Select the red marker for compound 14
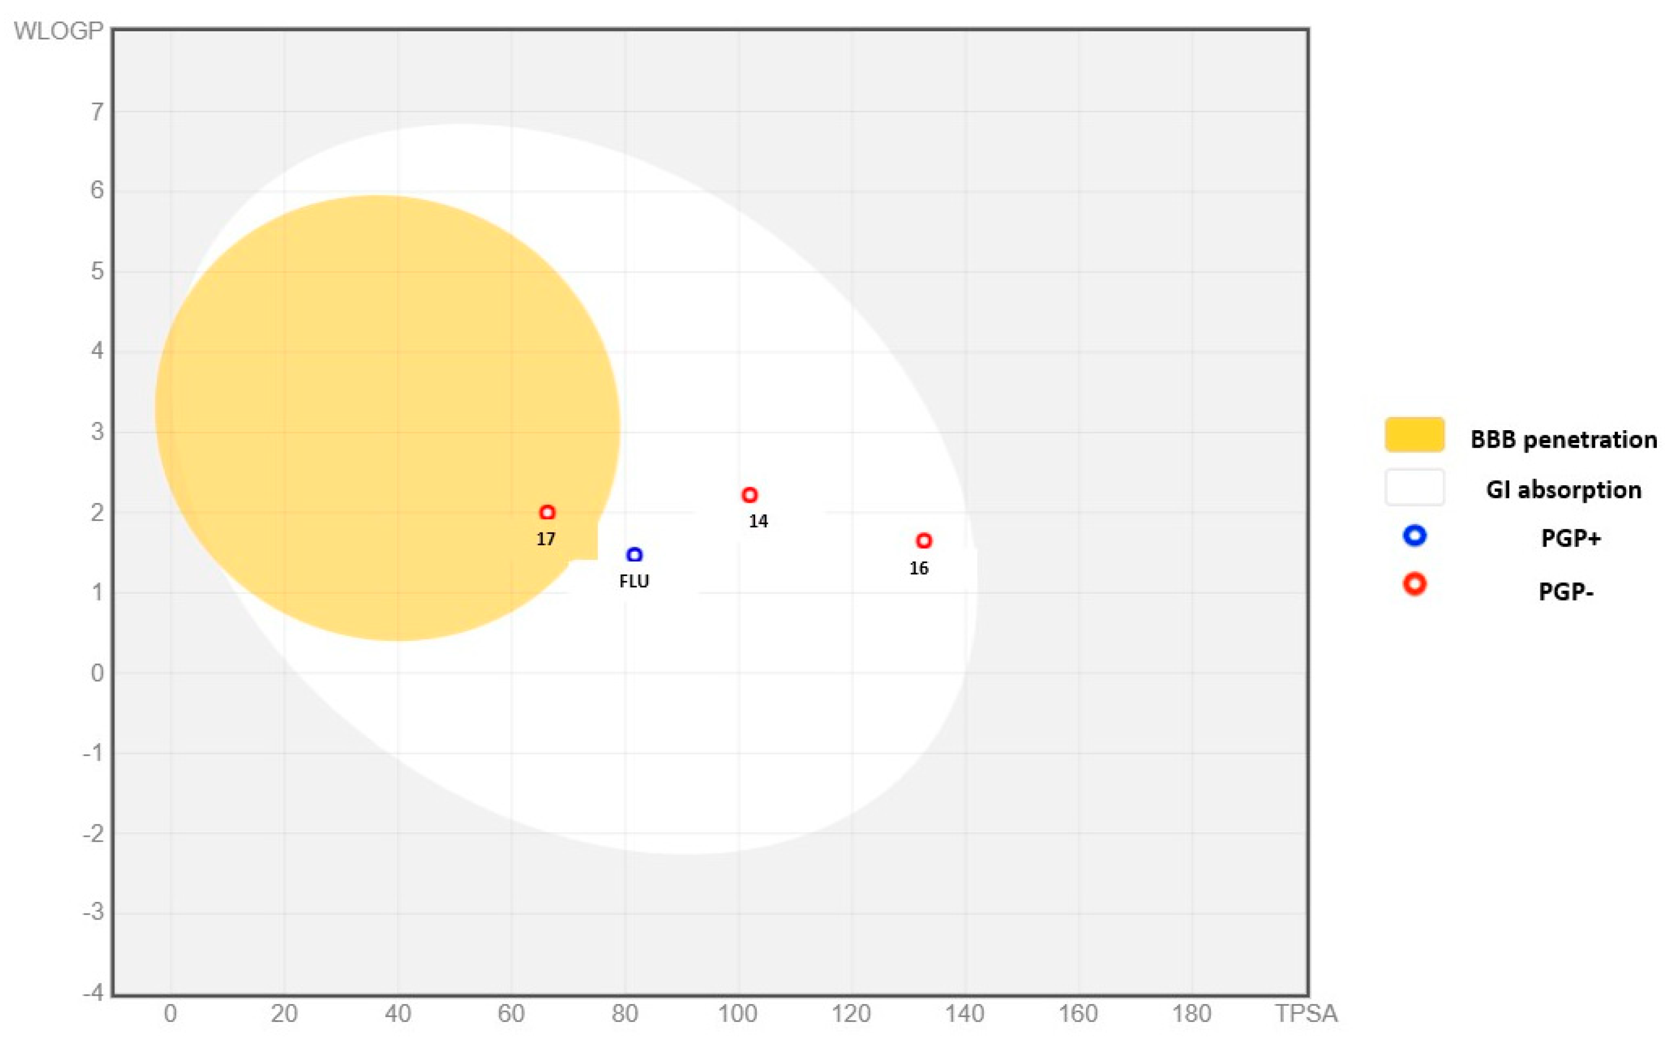Viewport: 1675px width, 1040px height. (749, 495)
